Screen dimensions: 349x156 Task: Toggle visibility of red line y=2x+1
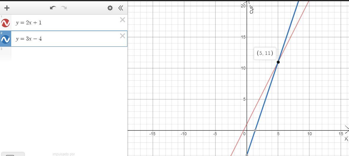coord(5,23)
